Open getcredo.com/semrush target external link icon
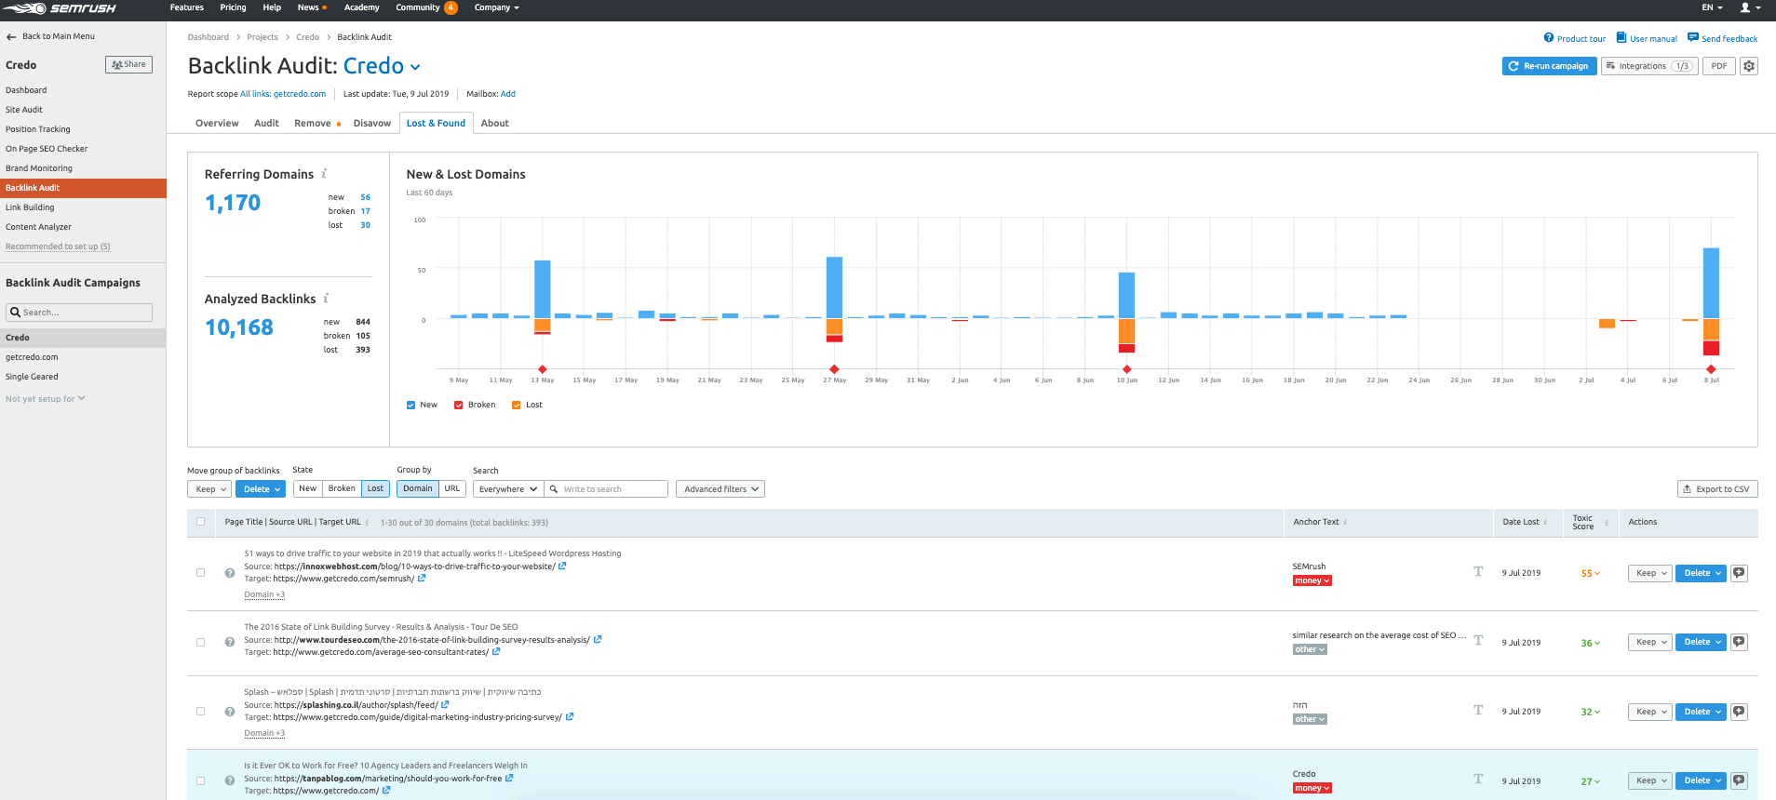 [x=422, y=578]
